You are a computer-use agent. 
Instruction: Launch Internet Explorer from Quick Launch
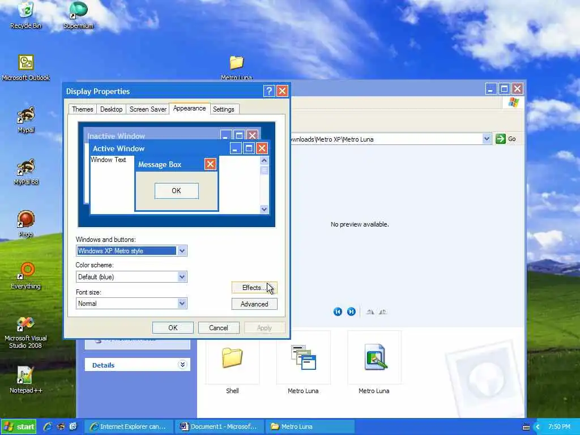click(48, 427)
